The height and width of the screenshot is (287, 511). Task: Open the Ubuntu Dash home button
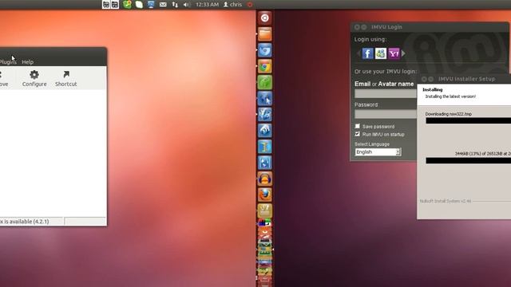click(x=264, y=18)
